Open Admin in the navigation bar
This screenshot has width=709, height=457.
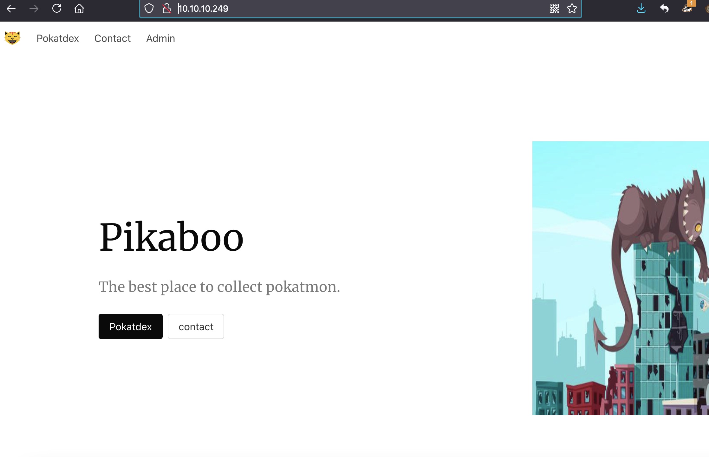click(x=160, y=38)
